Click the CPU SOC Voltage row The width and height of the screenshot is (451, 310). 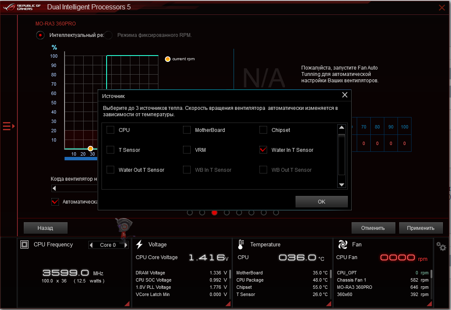(181, 280)
